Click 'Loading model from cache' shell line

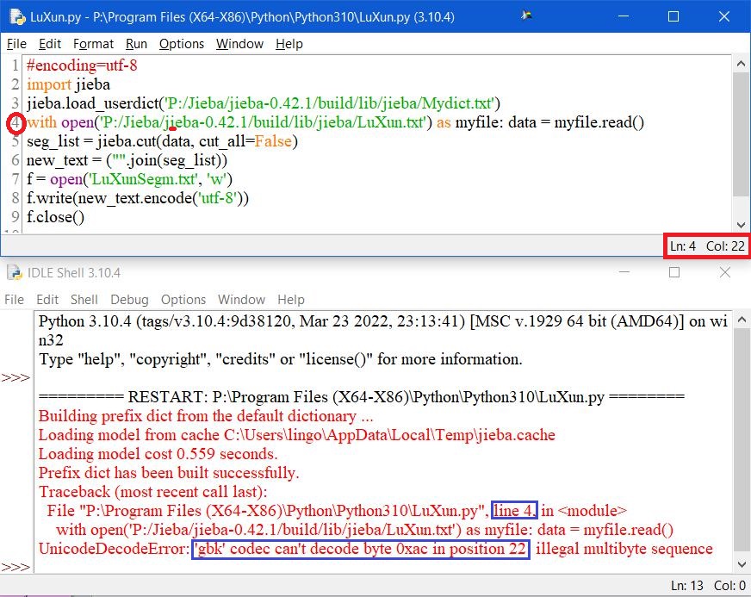297,434
